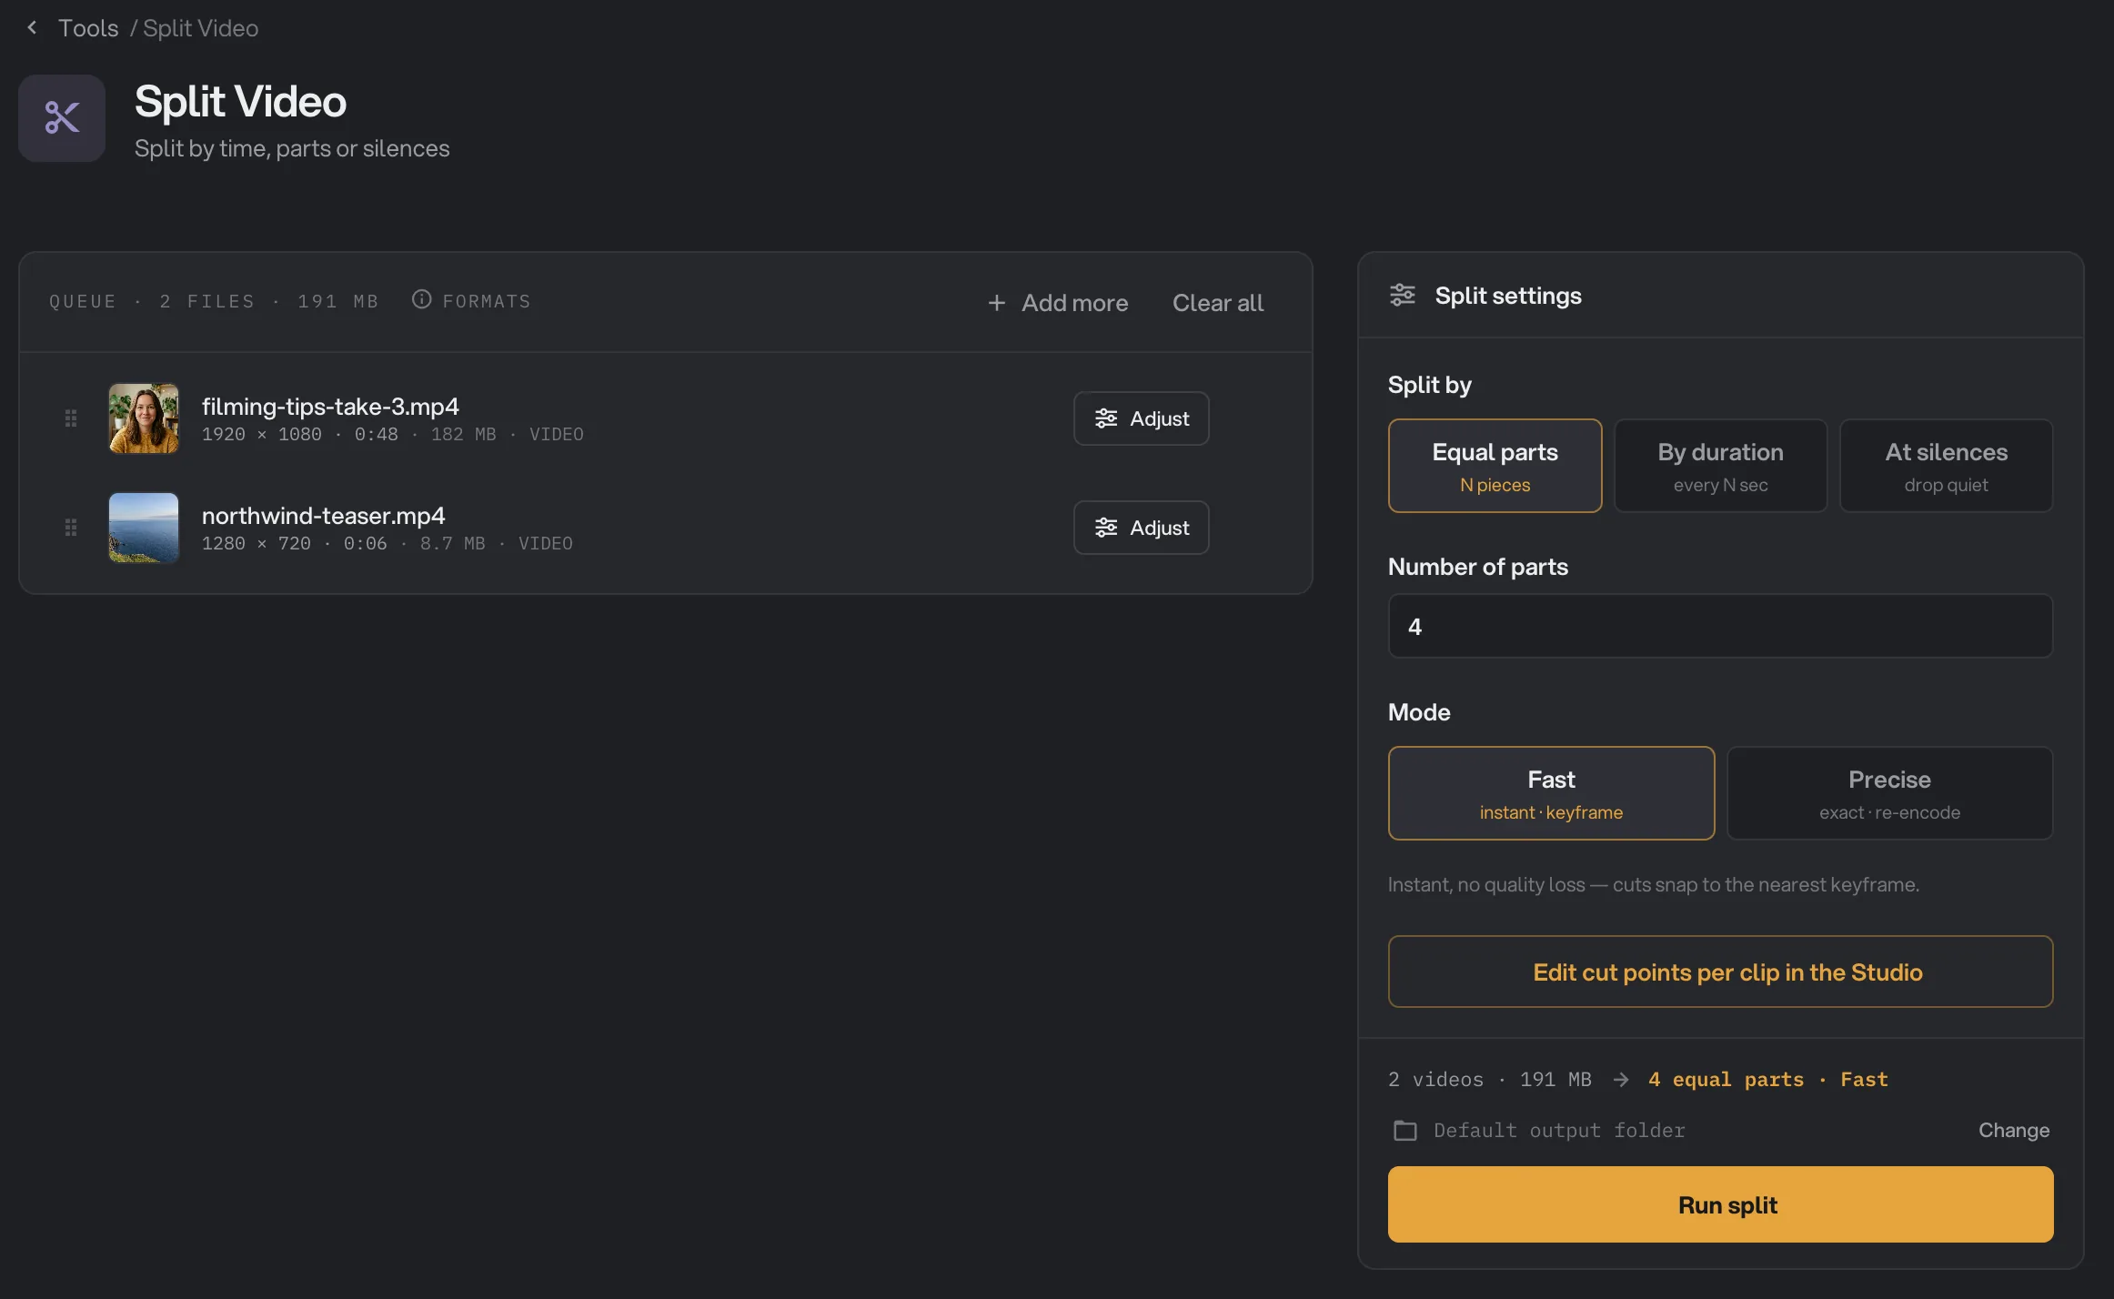Select Fast mode
2114x1299 pixels.
[1552, 793]
